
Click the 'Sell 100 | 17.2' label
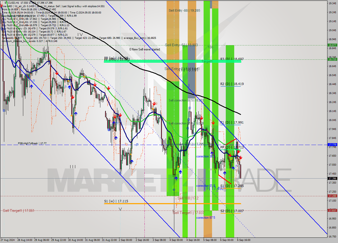pyautogui.click(x=188, y=198)
